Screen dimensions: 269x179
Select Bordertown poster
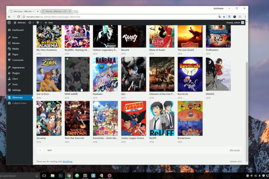point(190,118)
